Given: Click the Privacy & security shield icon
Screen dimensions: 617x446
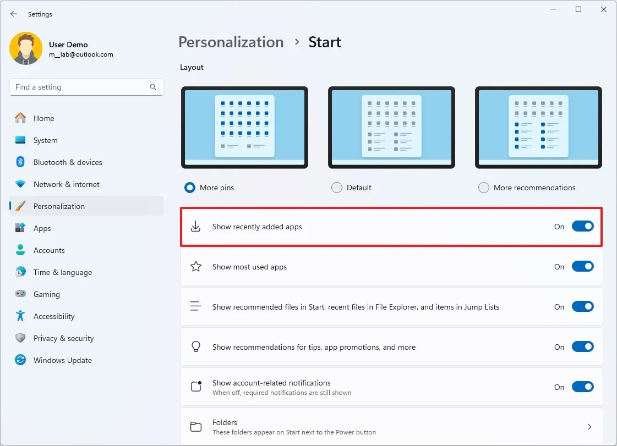Looking at the screenshot, I should 21,338.
